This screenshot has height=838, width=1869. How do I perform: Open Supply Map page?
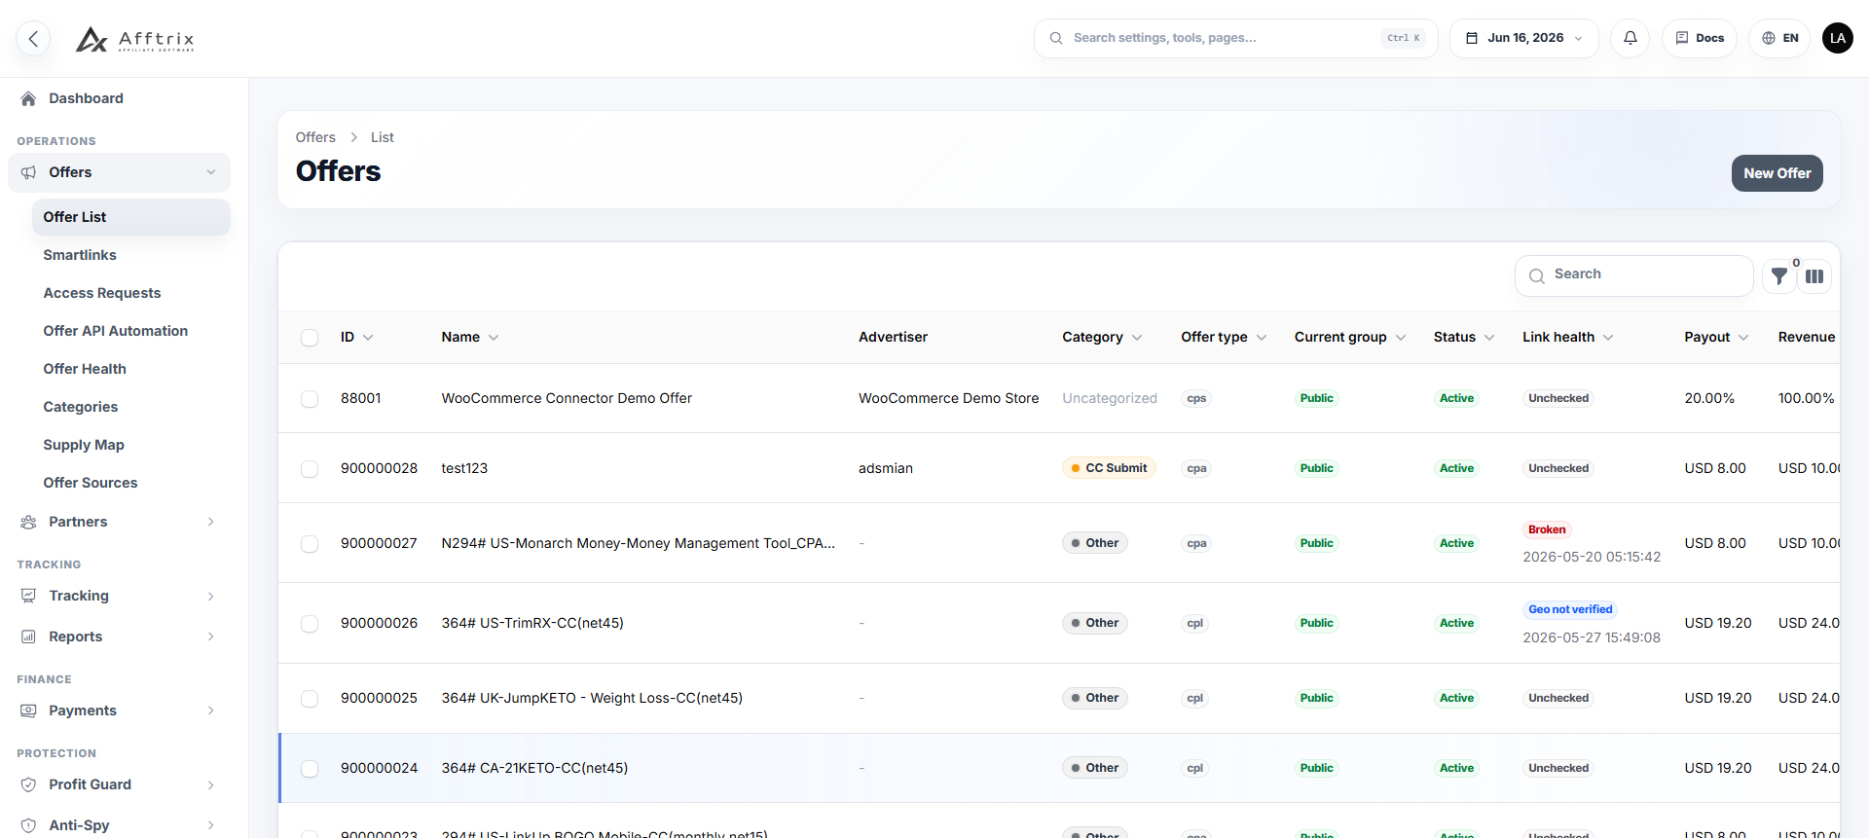point(84,445)
